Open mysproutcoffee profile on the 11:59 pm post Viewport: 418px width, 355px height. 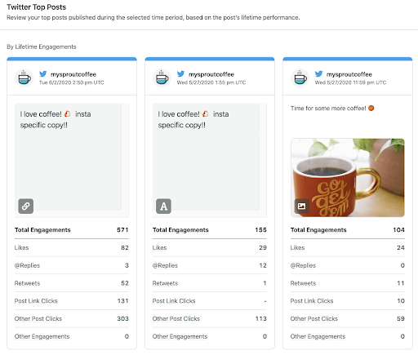coord(349,74)
